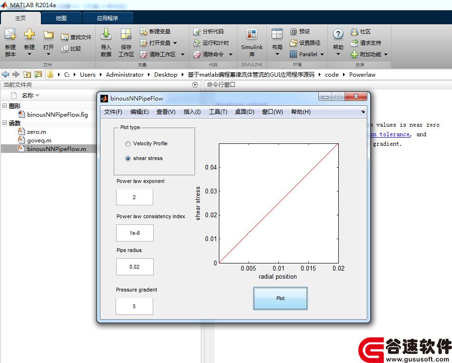Open the 新建 (New) dropdown arrow
This screenshot has width=452, height=363.
click(29, 54)
